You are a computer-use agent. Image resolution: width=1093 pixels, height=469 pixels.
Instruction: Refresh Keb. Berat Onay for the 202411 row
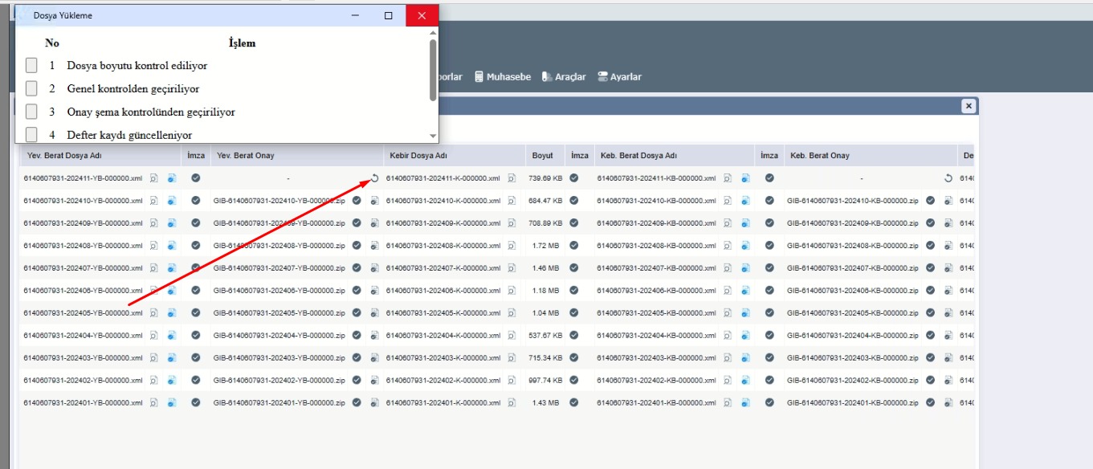[x=948, y=178]
